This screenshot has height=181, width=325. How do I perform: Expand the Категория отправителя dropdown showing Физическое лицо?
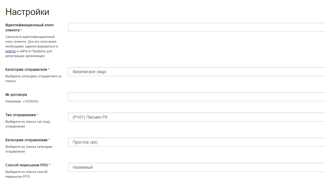197,72
